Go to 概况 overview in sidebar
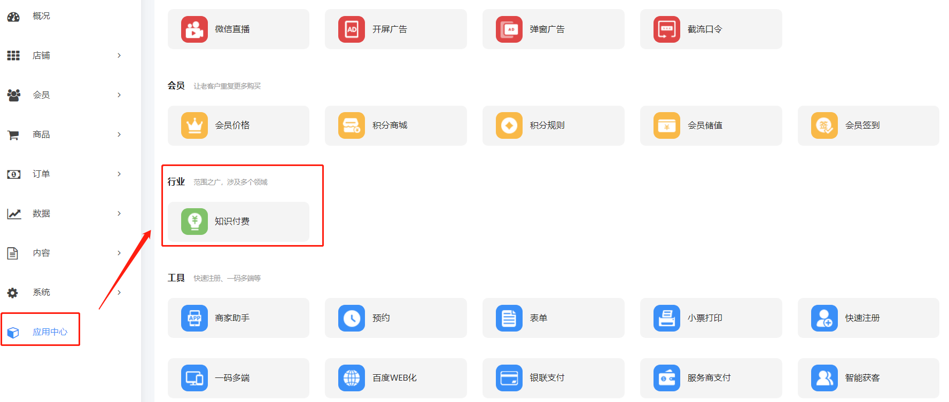 click(x=41, y=16)
